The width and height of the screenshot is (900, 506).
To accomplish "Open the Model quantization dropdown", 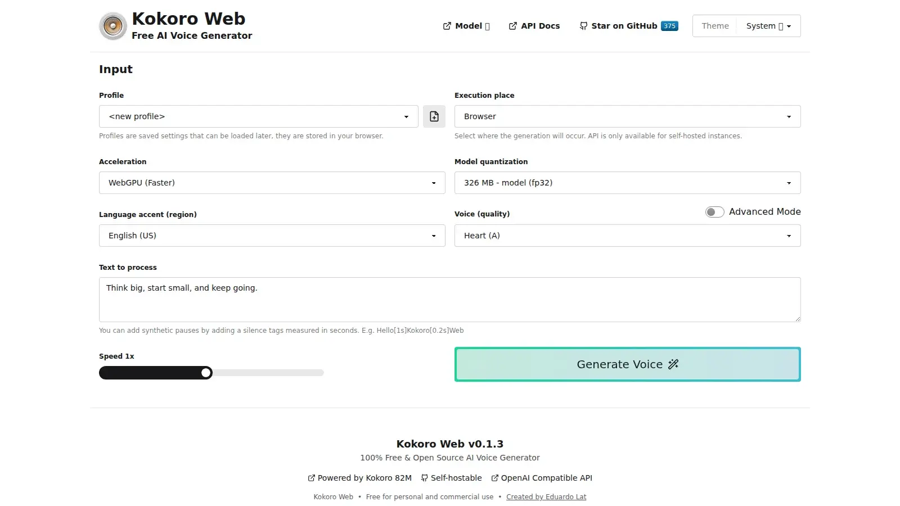I will [627, 183].
